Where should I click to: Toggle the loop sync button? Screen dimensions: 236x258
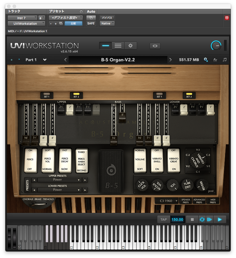tap(202, 220)
